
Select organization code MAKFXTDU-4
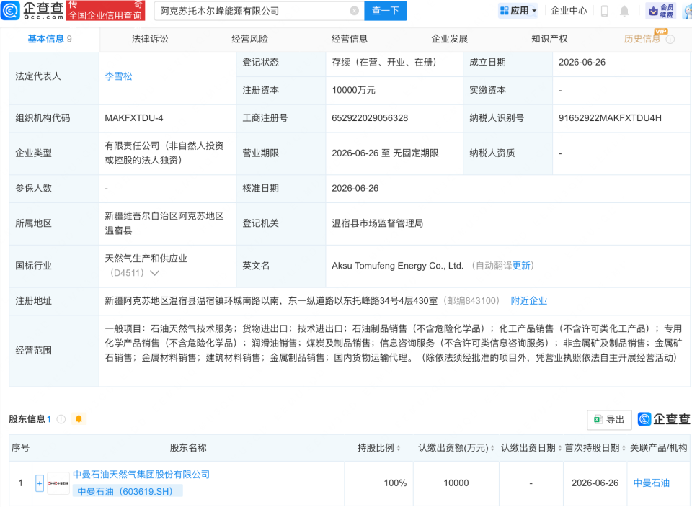134,118
